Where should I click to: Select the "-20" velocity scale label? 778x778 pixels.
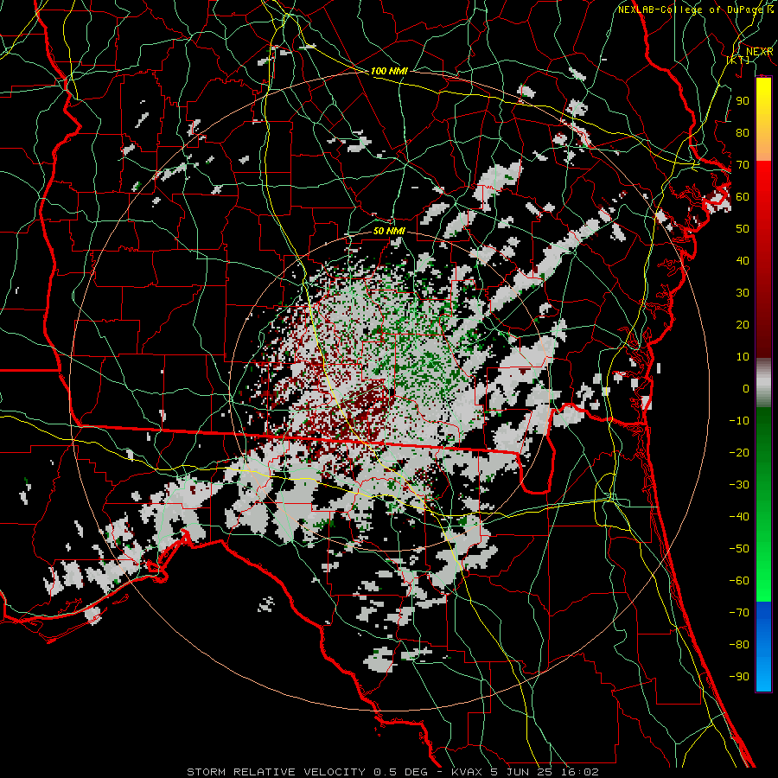click(x=739, y=452)
